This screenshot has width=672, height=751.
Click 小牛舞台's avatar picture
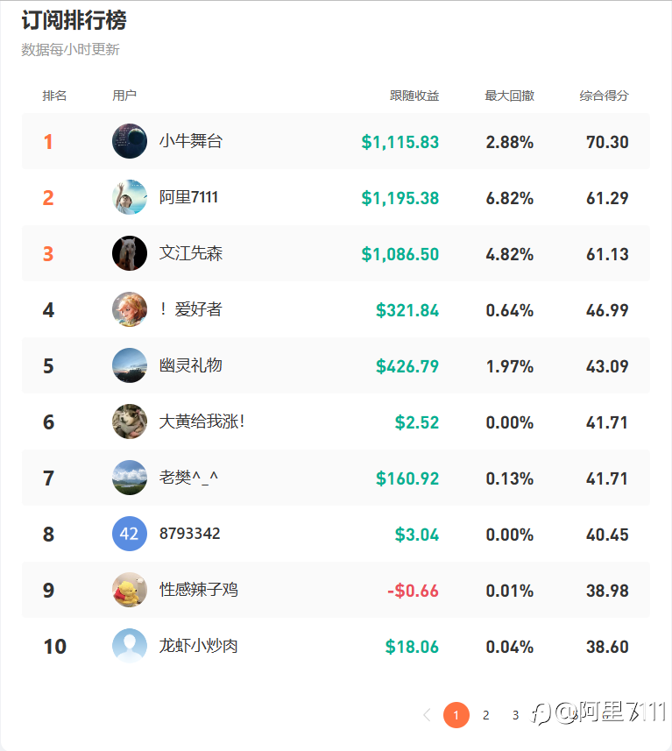pos(130,141)
